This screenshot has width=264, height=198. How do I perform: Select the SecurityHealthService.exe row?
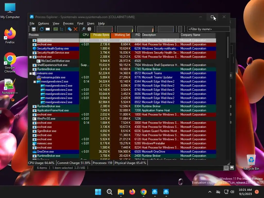coord(122,53)
